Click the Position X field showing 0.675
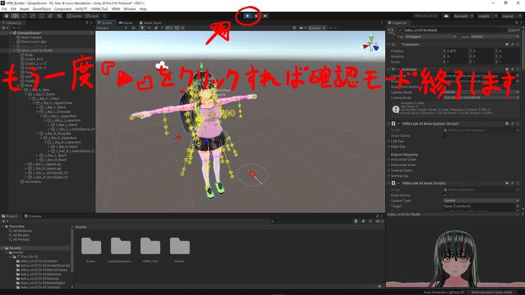525x295 pixels. (x=457, y=51)
